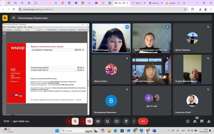Open the emoji reaction button
The width and height of the screenshot is (214, 134).
107,121
